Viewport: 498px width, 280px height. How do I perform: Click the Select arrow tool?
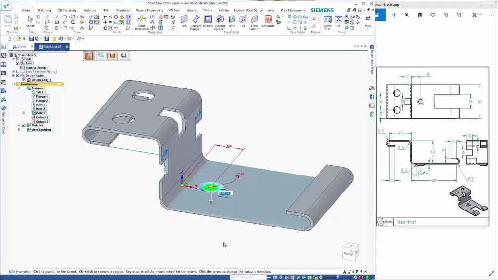tap(30, 21)
